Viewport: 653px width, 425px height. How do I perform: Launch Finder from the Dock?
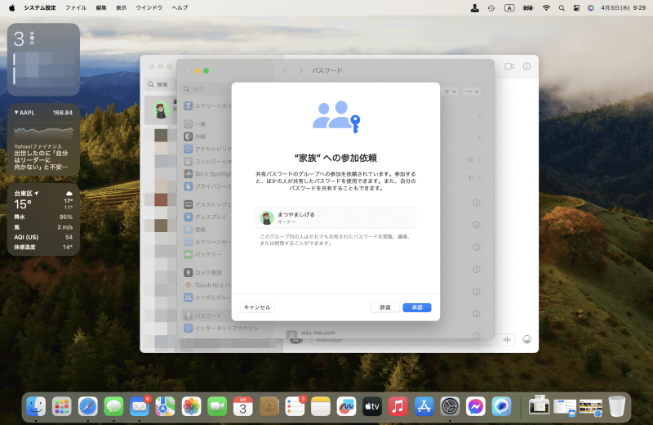(36, 406)
